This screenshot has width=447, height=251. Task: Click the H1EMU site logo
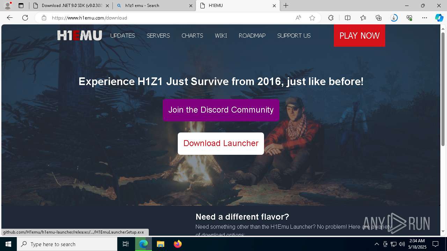[x=80, y=36]
